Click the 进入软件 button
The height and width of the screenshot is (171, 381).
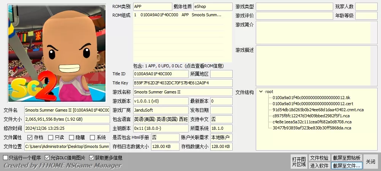319,165
